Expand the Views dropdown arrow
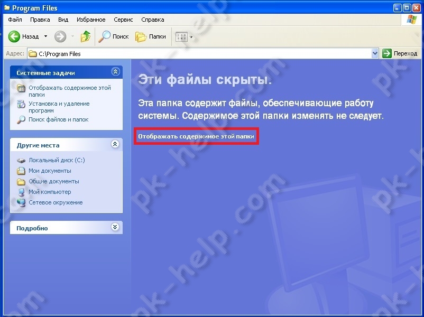The image size is (424, 317). point(191,37)
